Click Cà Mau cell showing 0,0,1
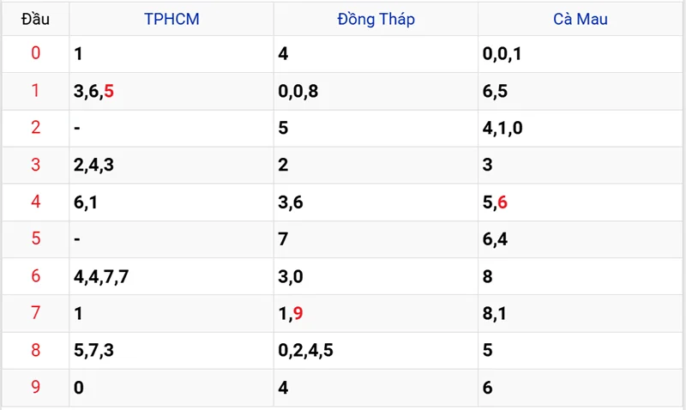This screenshot has height=410, width=686. tap(502, 54)
